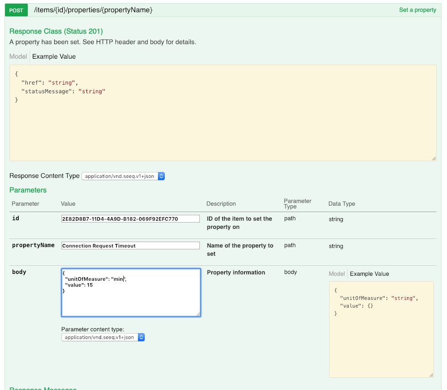Click the propertyName value field
447x390 pixels.
pos(131,245)
